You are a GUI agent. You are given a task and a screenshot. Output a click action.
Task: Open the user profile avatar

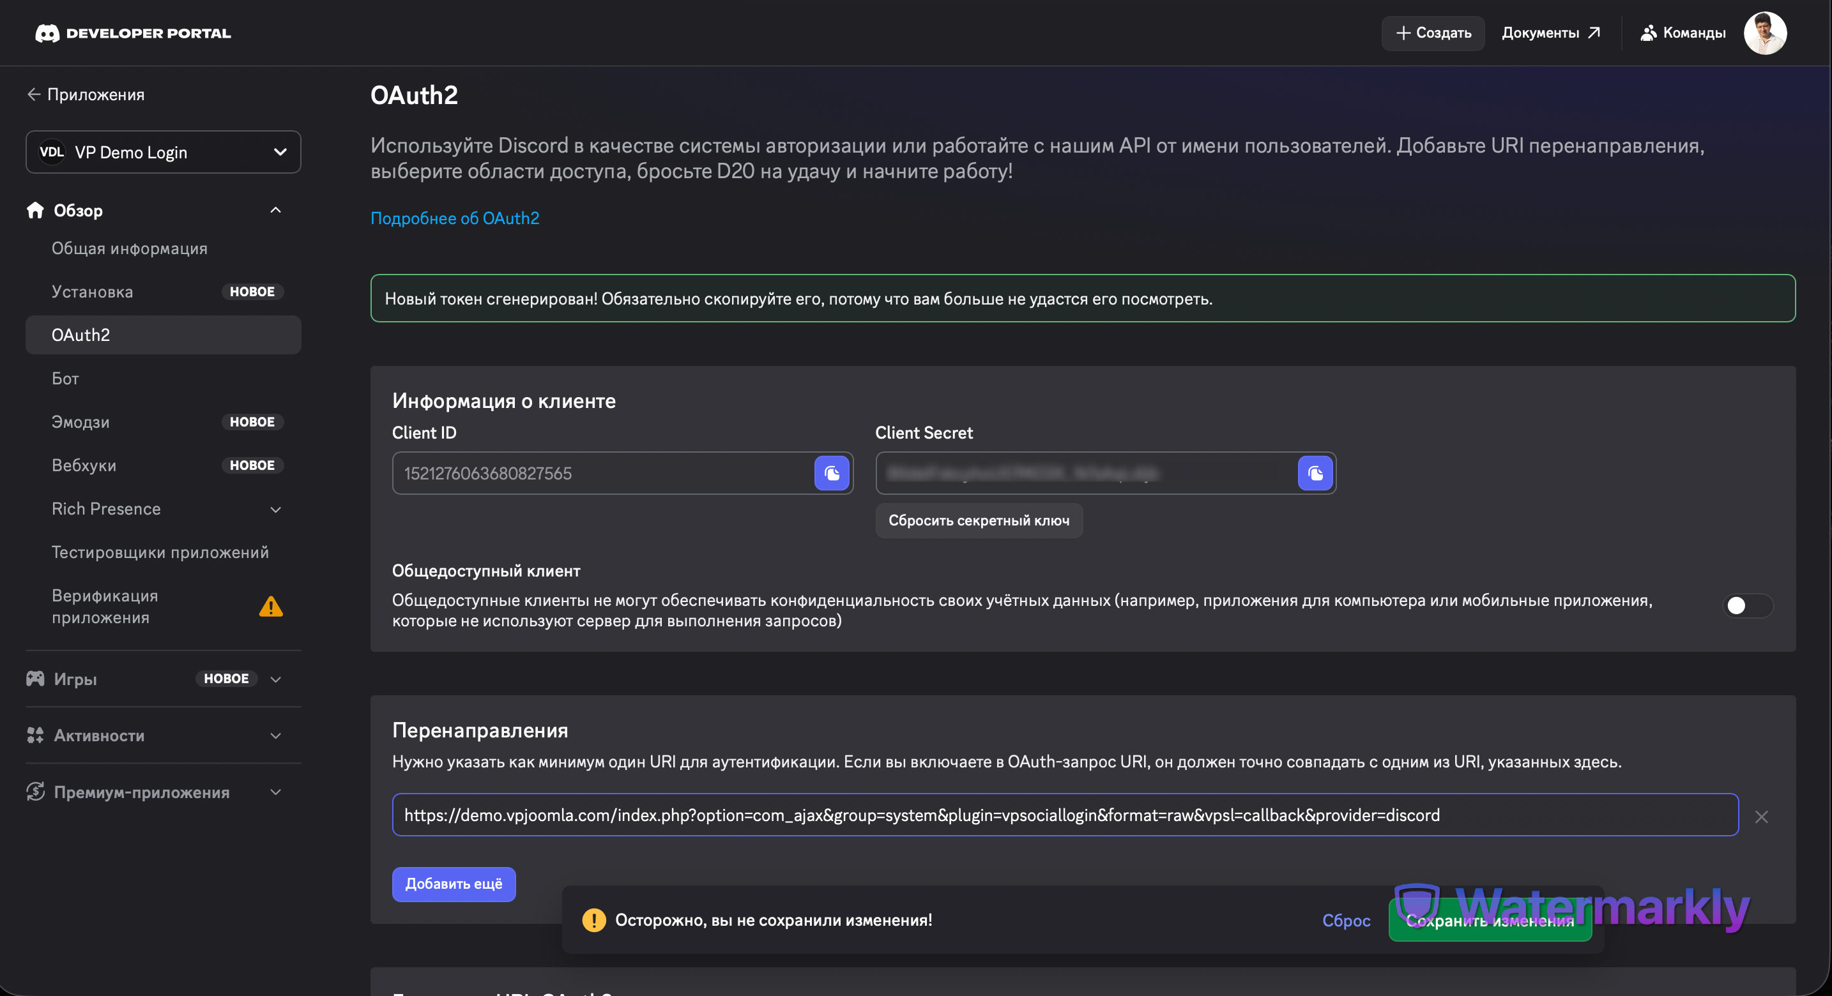coord(1765,33)
